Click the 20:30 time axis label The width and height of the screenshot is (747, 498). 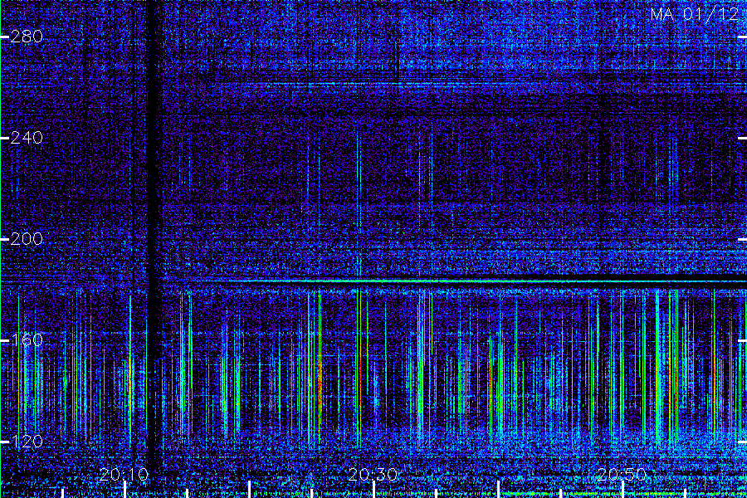click(373, 474)
